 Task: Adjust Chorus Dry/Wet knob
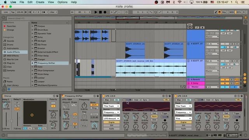[x=53, y=125]
